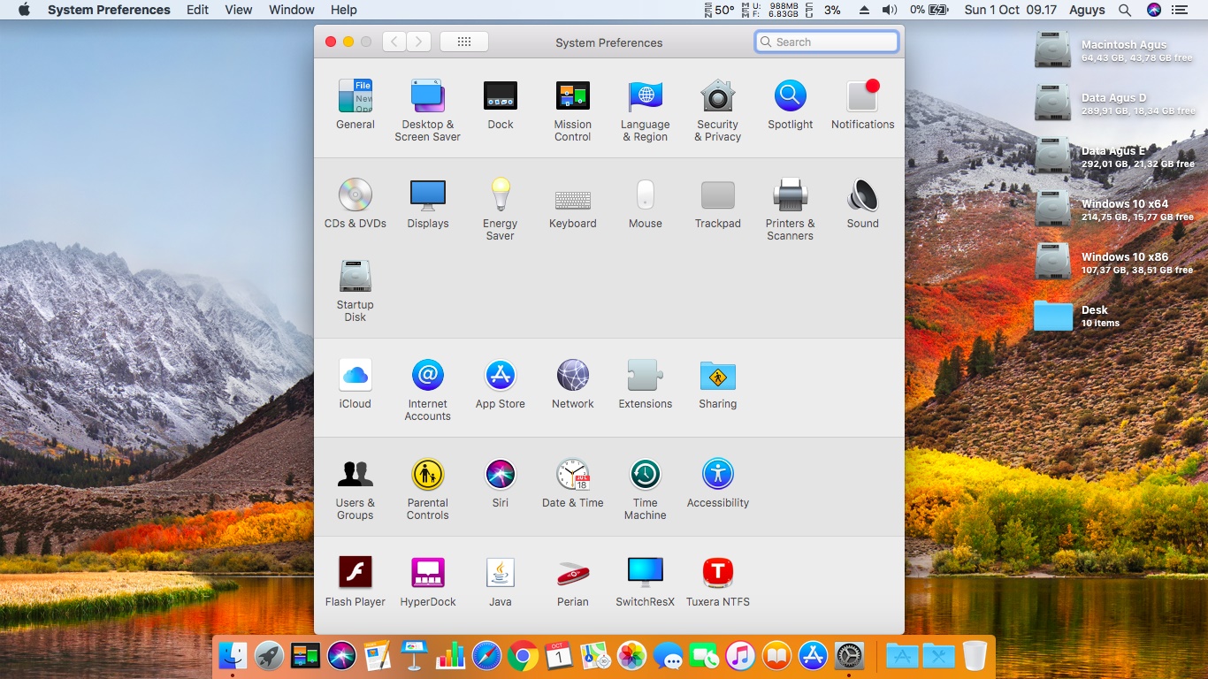Image resolution: width=1208 pixels, height=679 pixels.
Task: Go forward using the toolbar forward arrow
Action: (x=419, y=42)
